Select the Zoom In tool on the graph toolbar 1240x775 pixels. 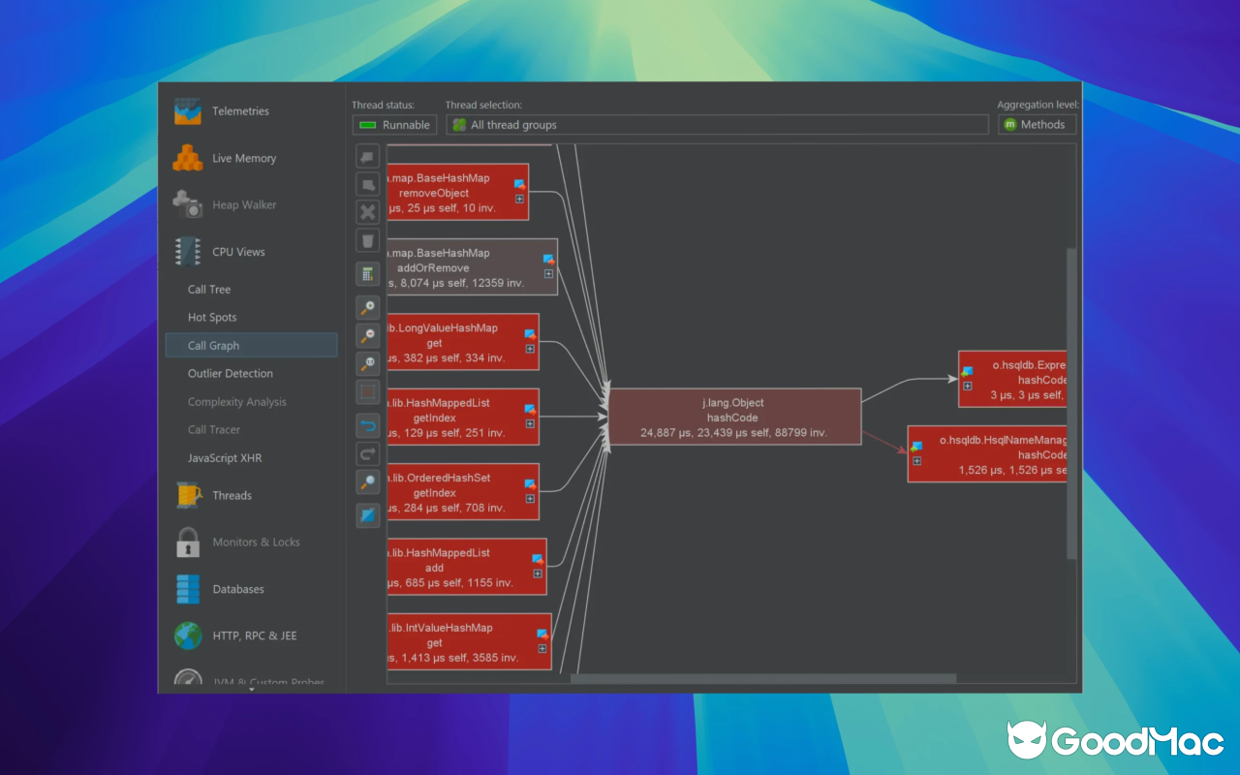tap(367, 307)
